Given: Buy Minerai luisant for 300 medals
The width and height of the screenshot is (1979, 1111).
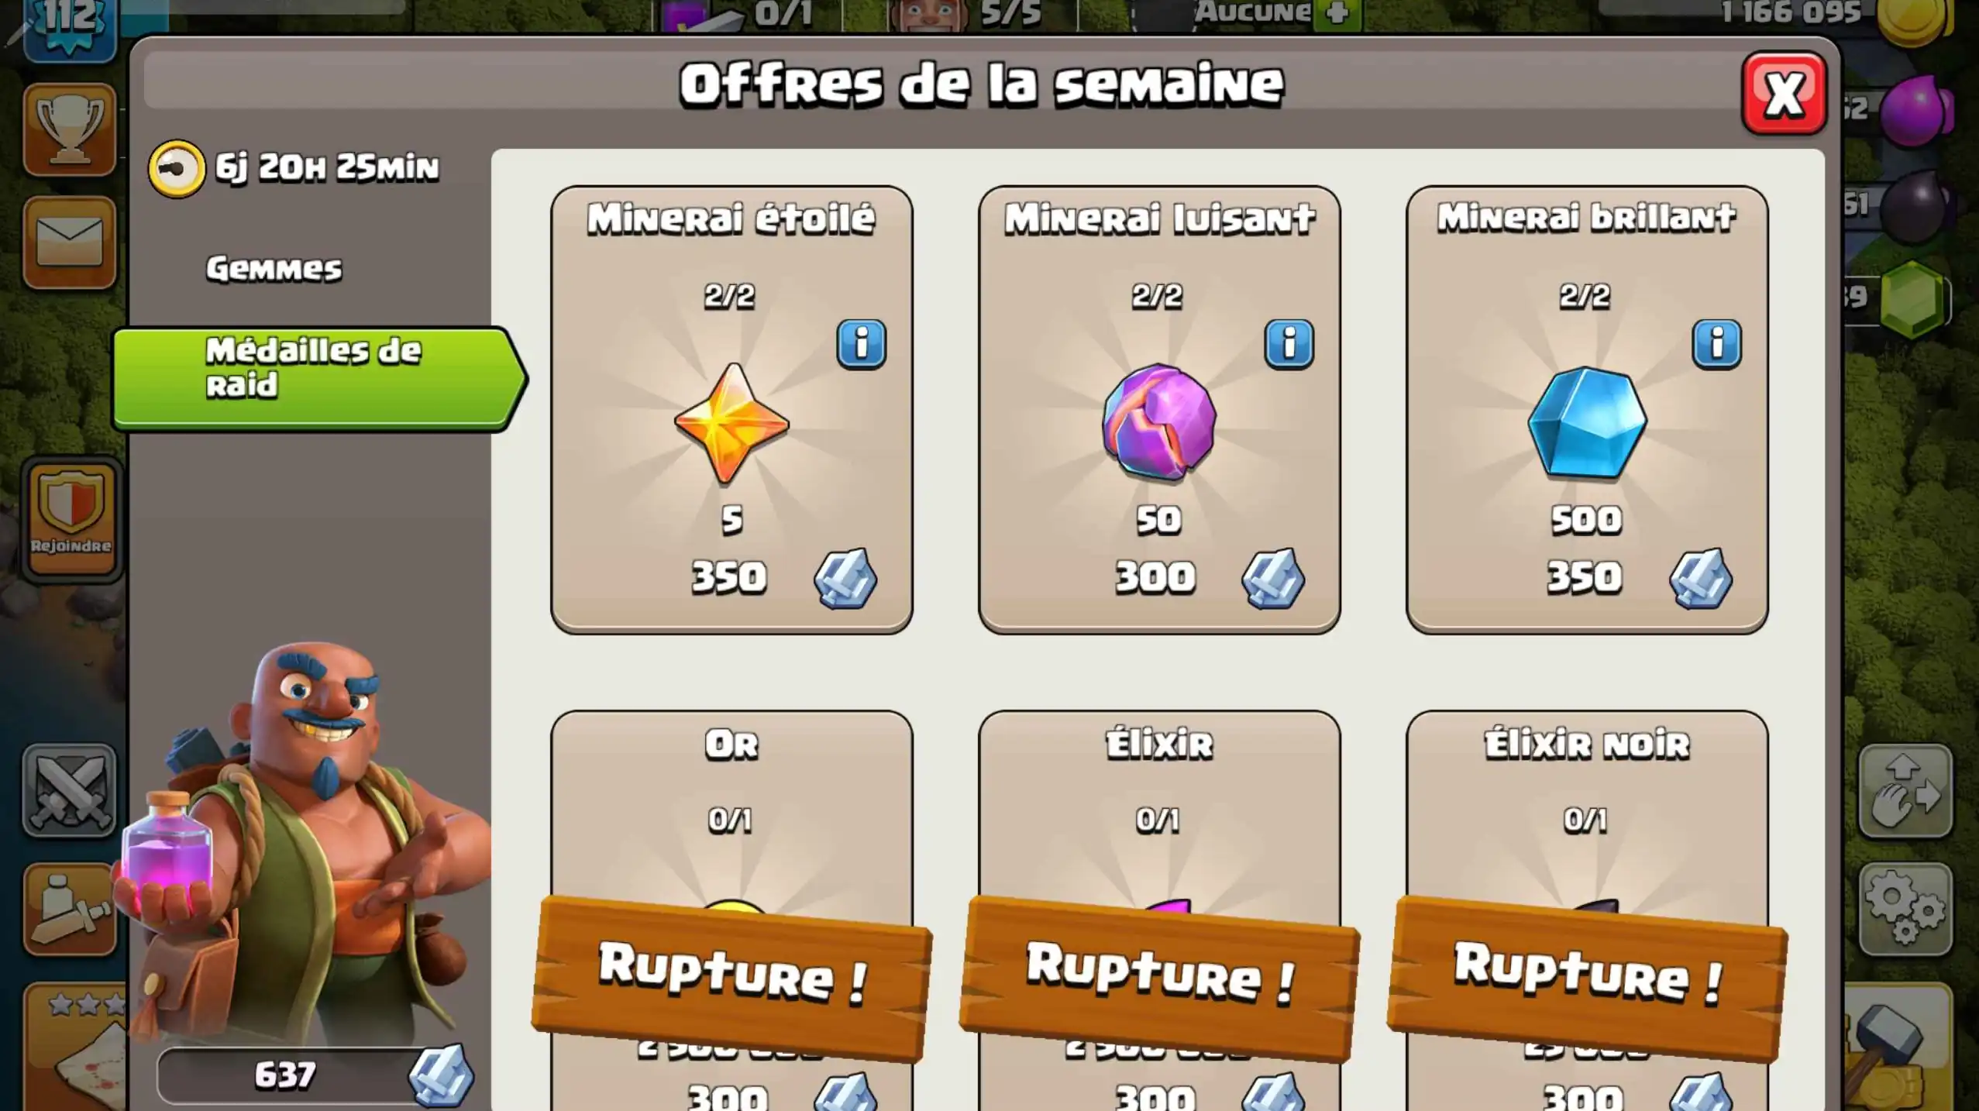Looking at the screenshot, I should pos(1159,410).
